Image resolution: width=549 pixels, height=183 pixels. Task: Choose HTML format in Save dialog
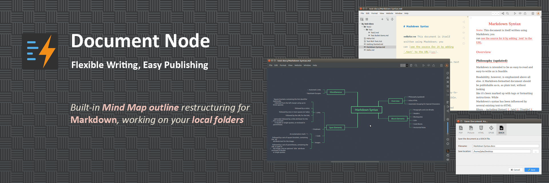[481, 130]
